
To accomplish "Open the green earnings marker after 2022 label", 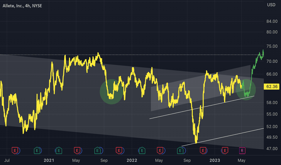I will point(142,151).
